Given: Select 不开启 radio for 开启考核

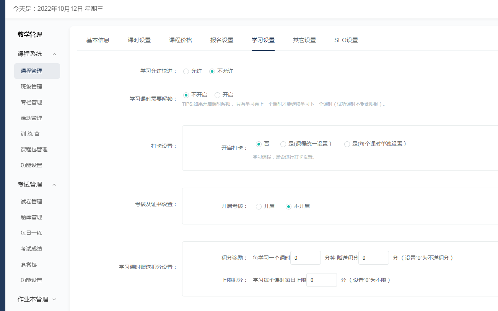Looking at the screenshot, I should tap(289, 206).
